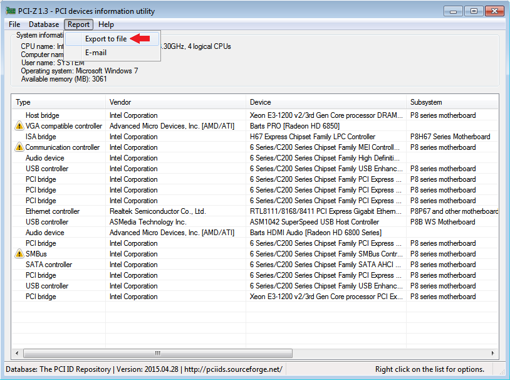Click Xeon E3-1200 DRAM Controller device cell
Viewport: 510px width, 380px height.
pyautogui.click(x=326, y=115)
